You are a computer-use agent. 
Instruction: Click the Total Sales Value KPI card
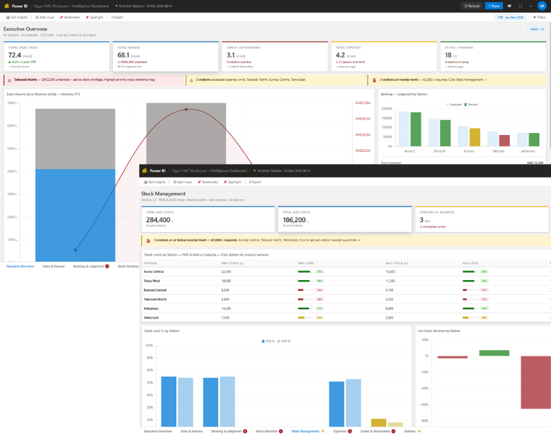coord(56,56)
